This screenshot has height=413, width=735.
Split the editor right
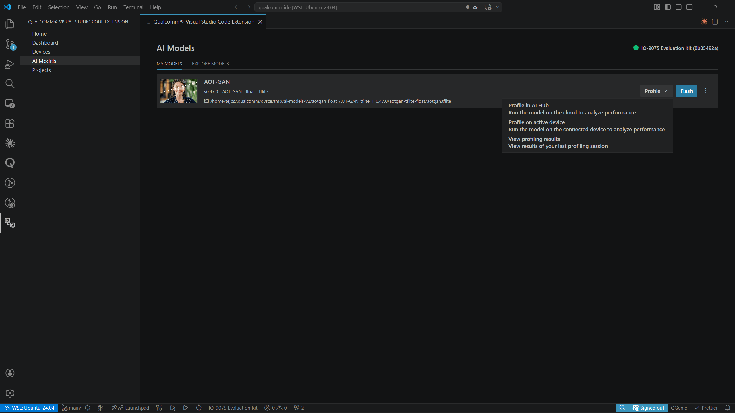(715, 22)
